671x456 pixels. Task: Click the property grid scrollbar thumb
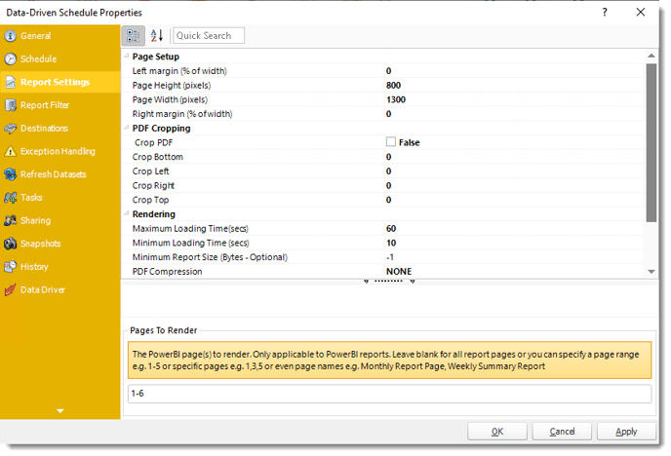click(x=651, y=142)
